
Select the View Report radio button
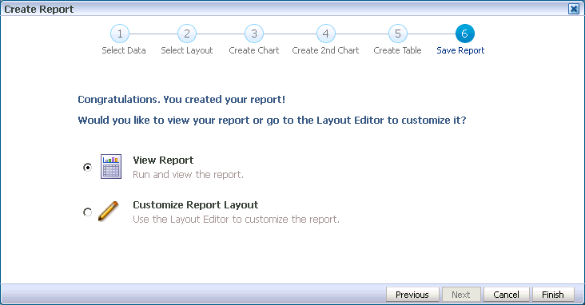87,167
